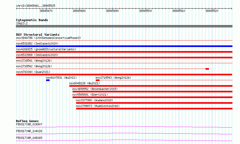The height and width of the screenshot is (144, 240).
Task: Select the small red esv2718543 block
Action: 98,80
